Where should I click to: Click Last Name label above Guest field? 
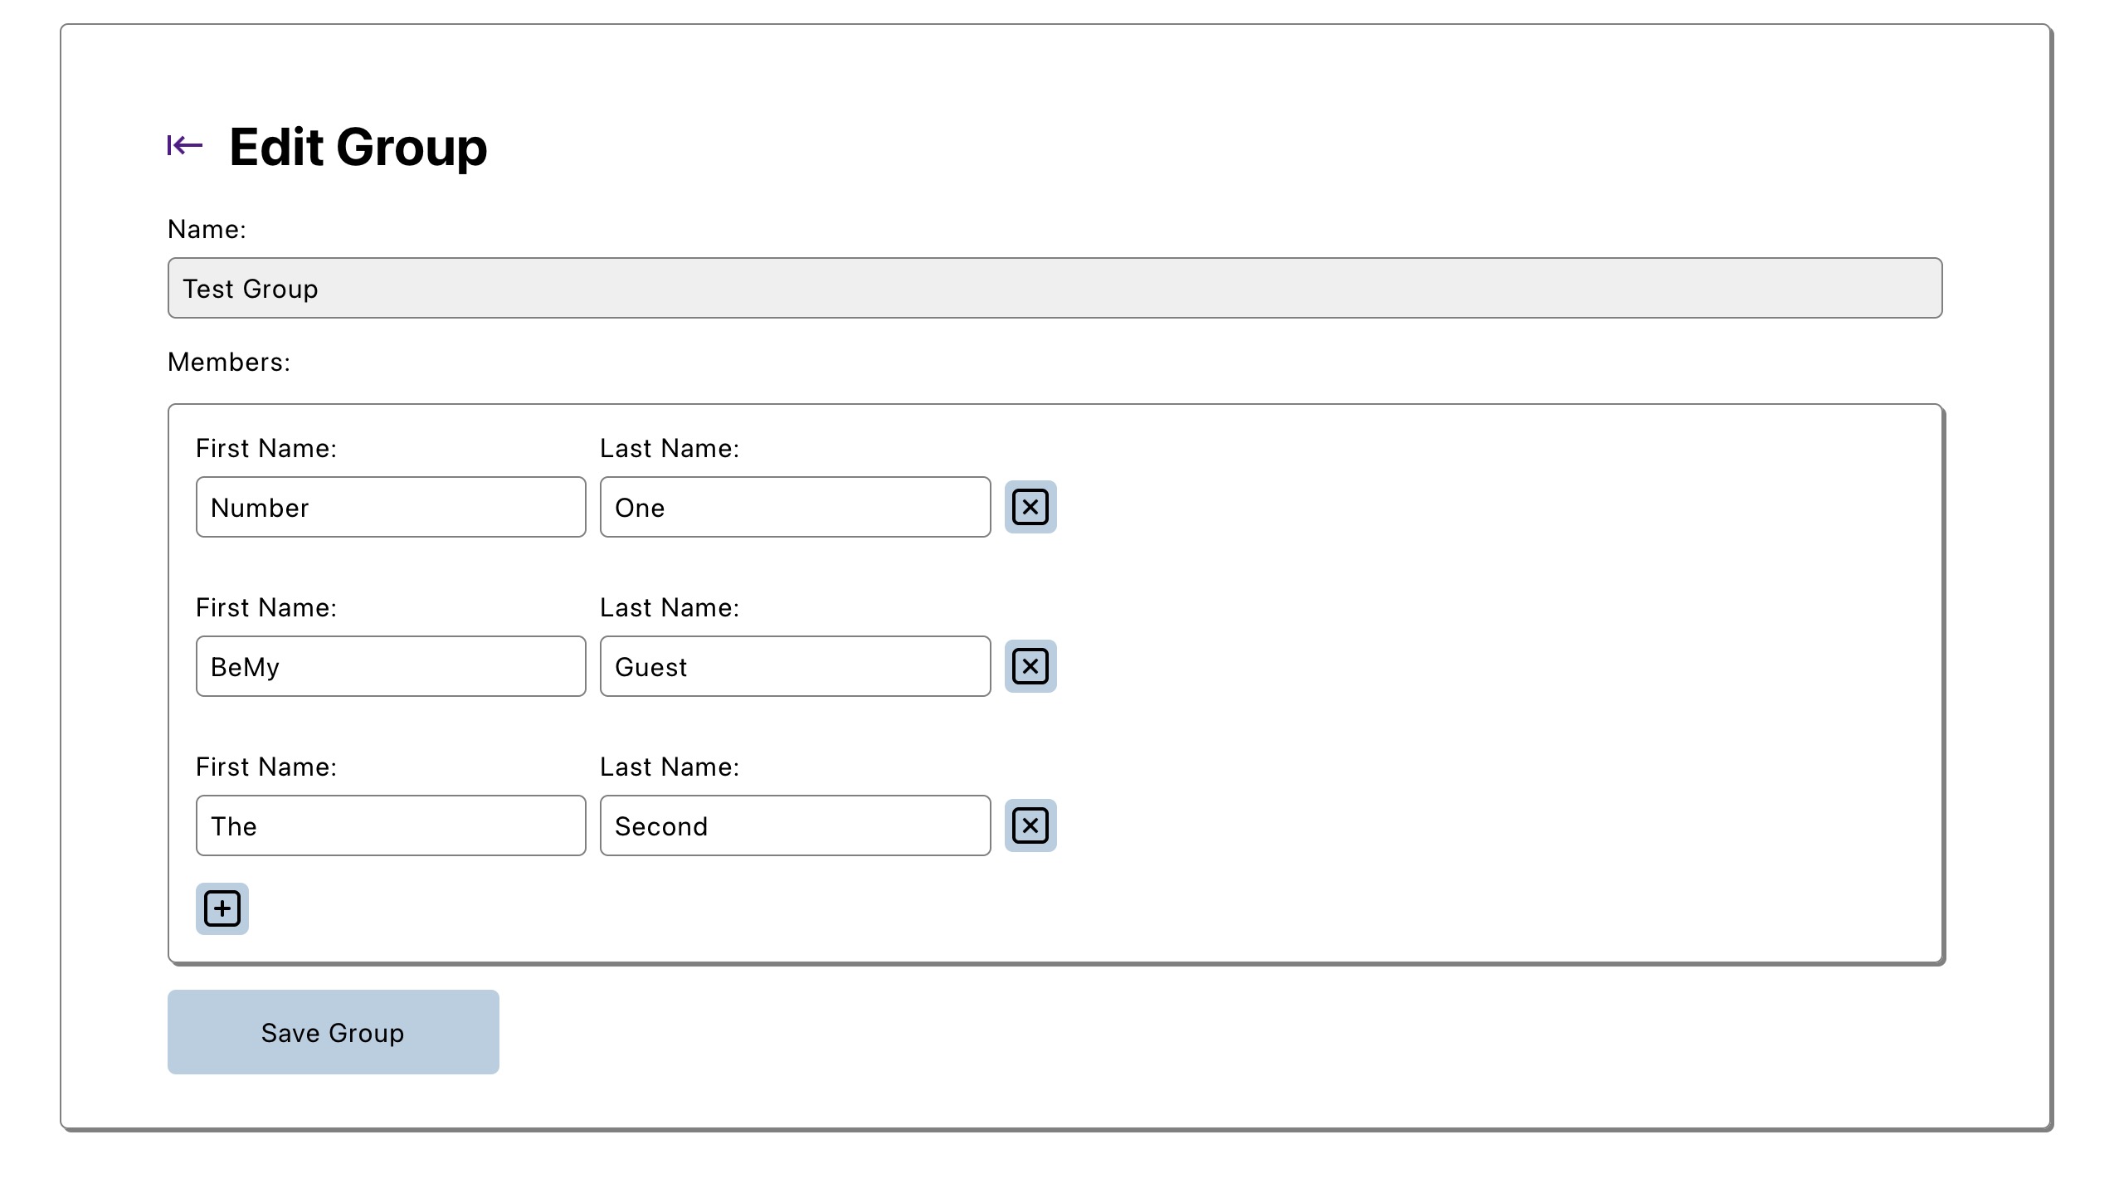click(x=670, y=608)
